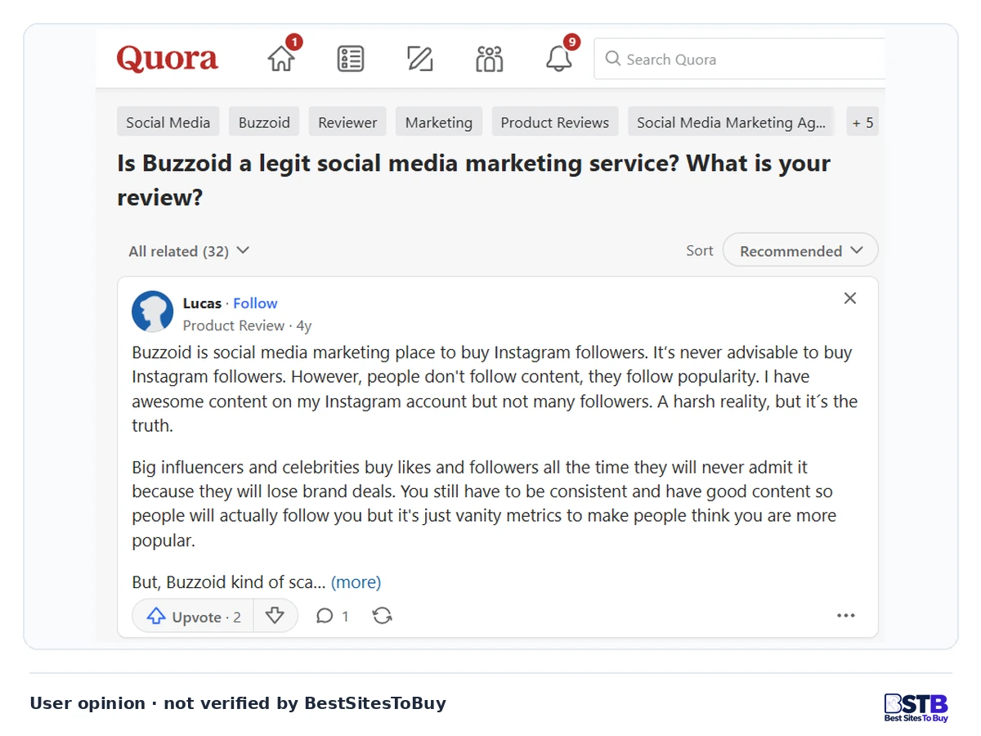Upvote Lucas's answer
This screenshot has width=981, height=736.
point(193,617)
